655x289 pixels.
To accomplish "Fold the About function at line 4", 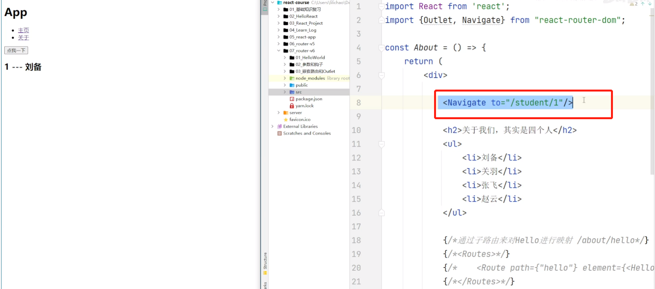I will click(x=382, y=48).
